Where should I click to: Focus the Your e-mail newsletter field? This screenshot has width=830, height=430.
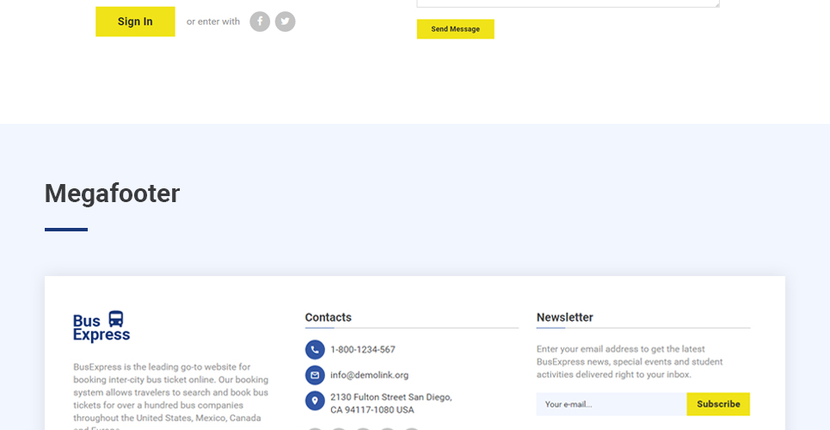612,404
